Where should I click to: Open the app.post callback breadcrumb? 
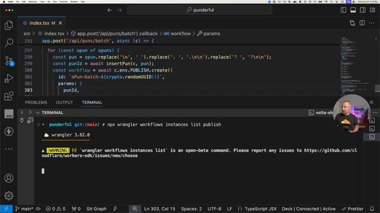(114, 34)
